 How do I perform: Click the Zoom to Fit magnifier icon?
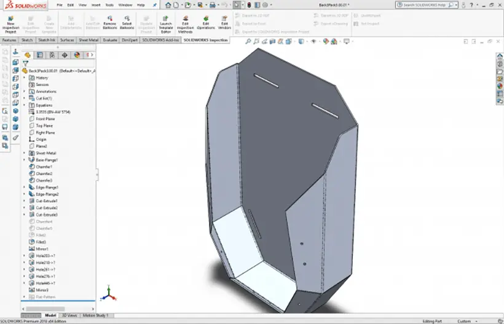248,41
